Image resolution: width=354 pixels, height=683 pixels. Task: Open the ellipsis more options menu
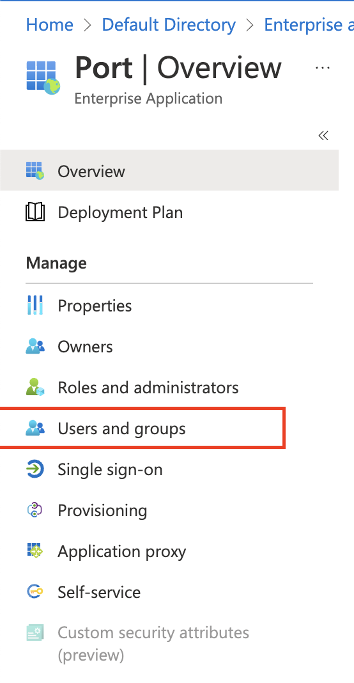[x=323, y=68]
